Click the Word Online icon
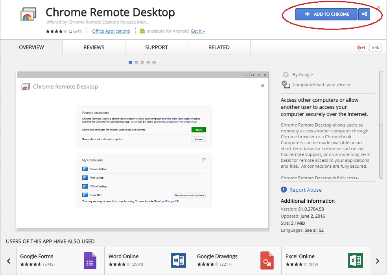This screenshot has height=275, width=387. coord(179,260)
